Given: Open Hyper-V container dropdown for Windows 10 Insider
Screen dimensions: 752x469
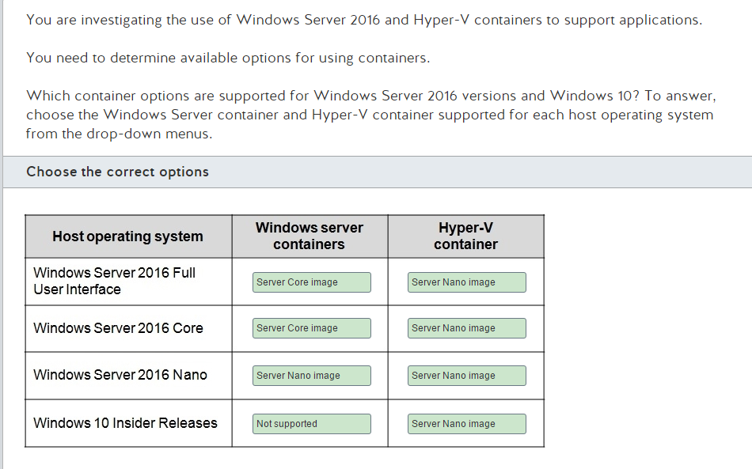Looking at the screenshot, I should [x=467, y=424].
